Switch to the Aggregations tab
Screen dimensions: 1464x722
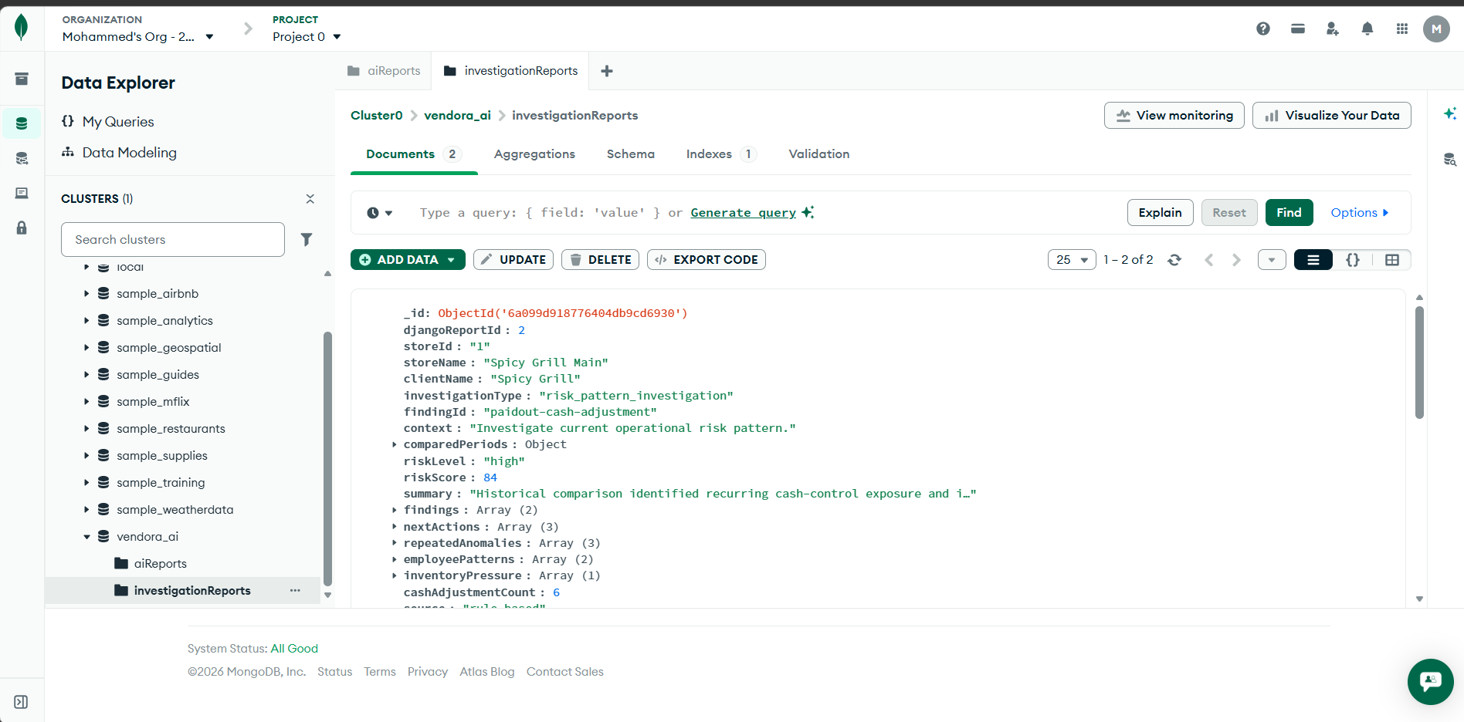[x=534, y=154]
